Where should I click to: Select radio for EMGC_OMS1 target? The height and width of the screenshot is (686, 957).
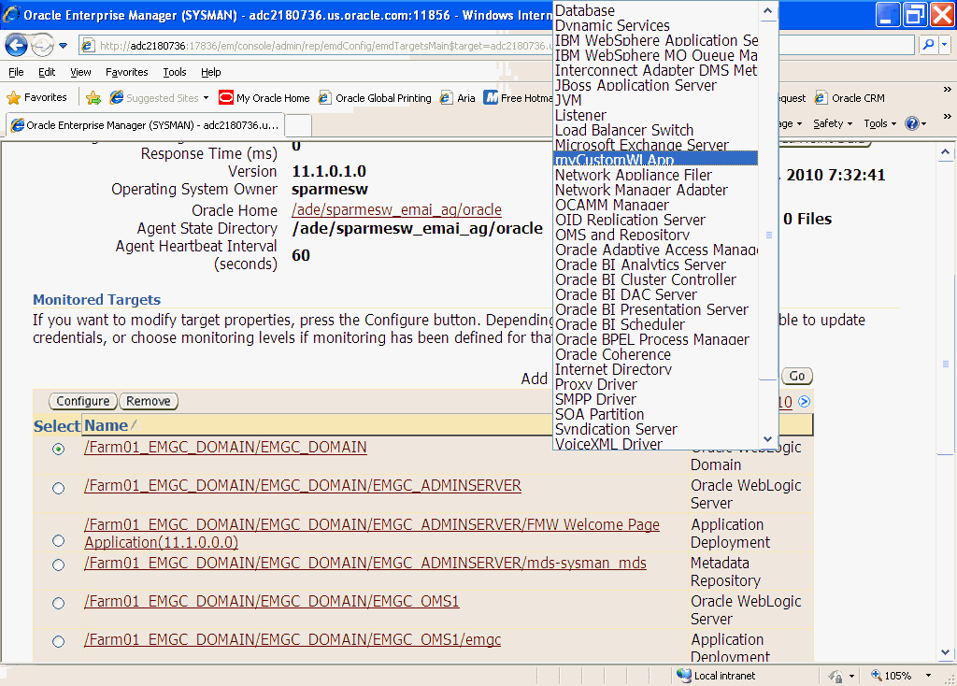pos(59,604)
